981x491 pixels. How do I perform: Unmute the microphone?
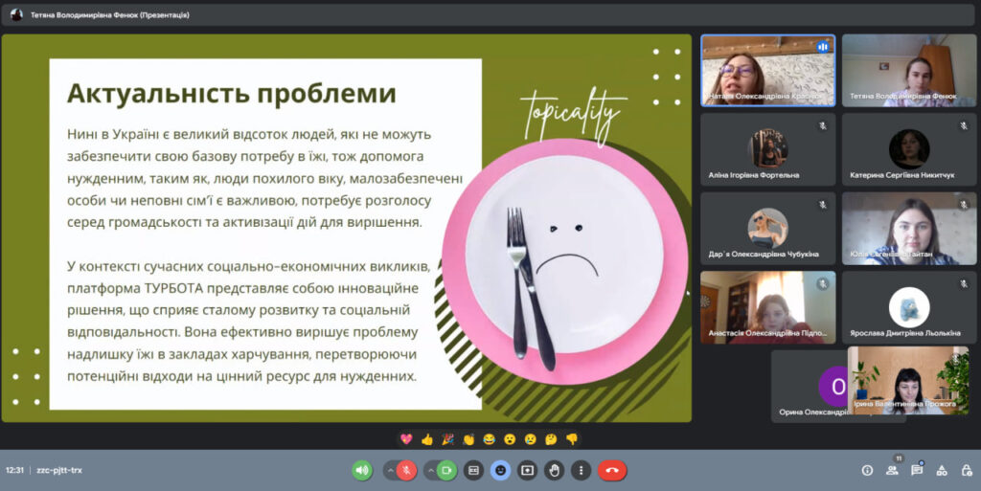pos(407,470)
